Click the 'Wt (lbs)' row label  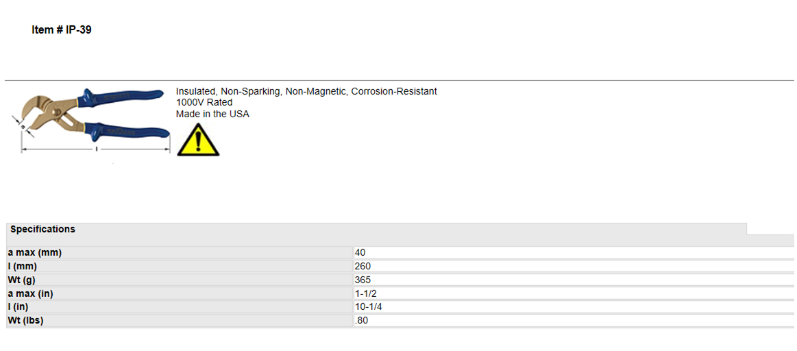(x=25, y=321)
